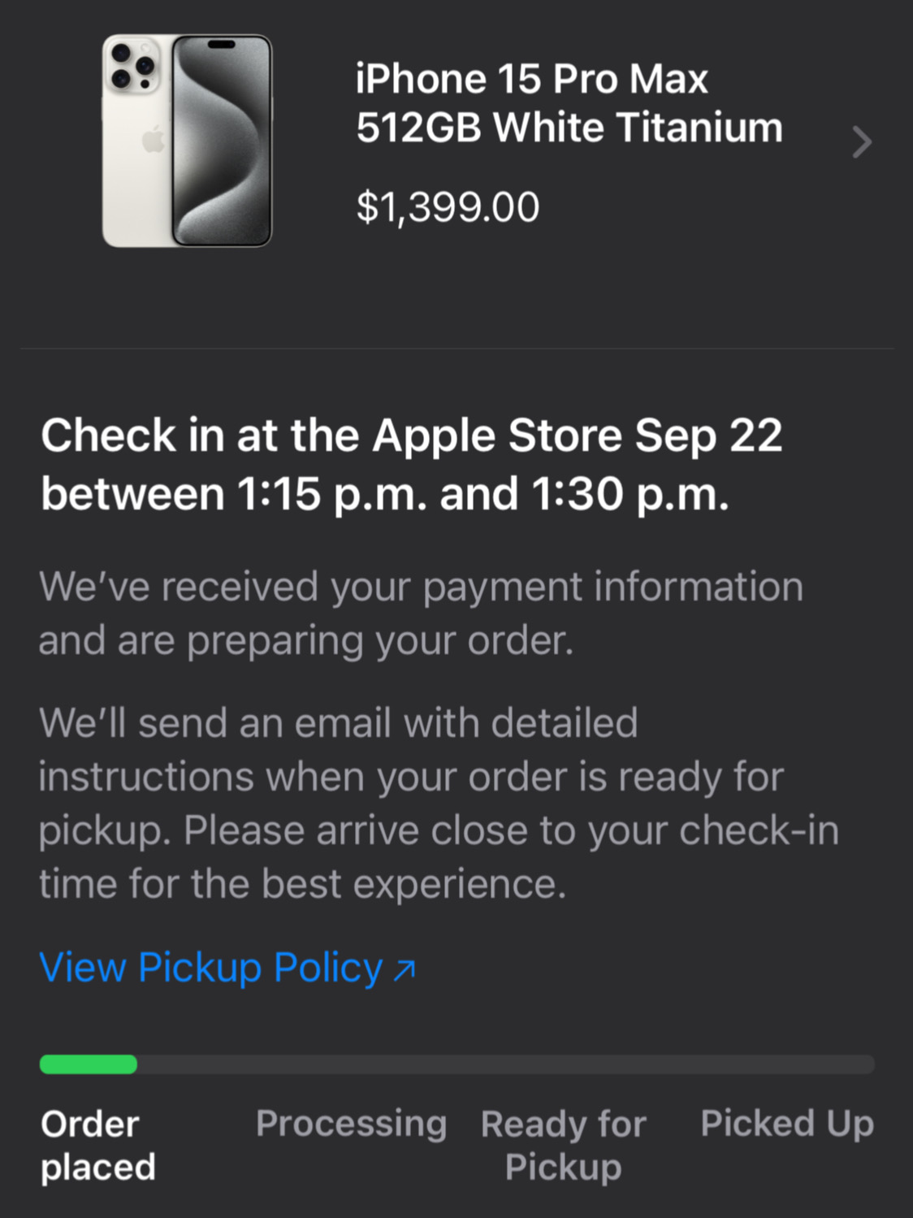Open the View Pickup Policy link

coord(211,968)
